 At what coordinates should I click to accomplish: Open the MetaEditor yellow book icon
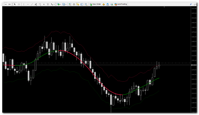[x=104, y=4]
